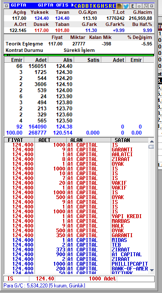The image size is (162, 293).
Task: Select the trade row with seller MIDAS
Action: click(x=76, y=240)
